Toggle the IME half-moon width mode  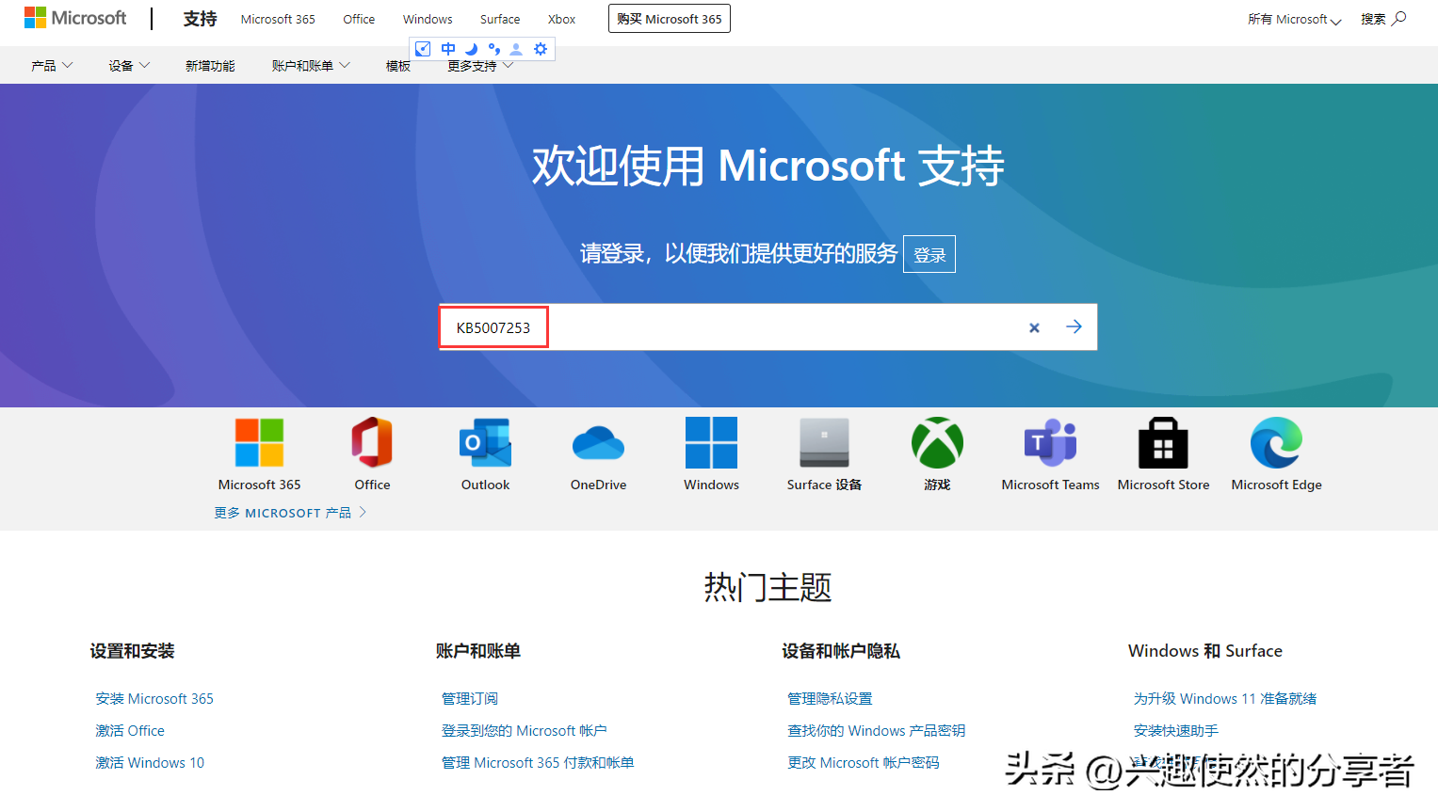coord(471,49)
